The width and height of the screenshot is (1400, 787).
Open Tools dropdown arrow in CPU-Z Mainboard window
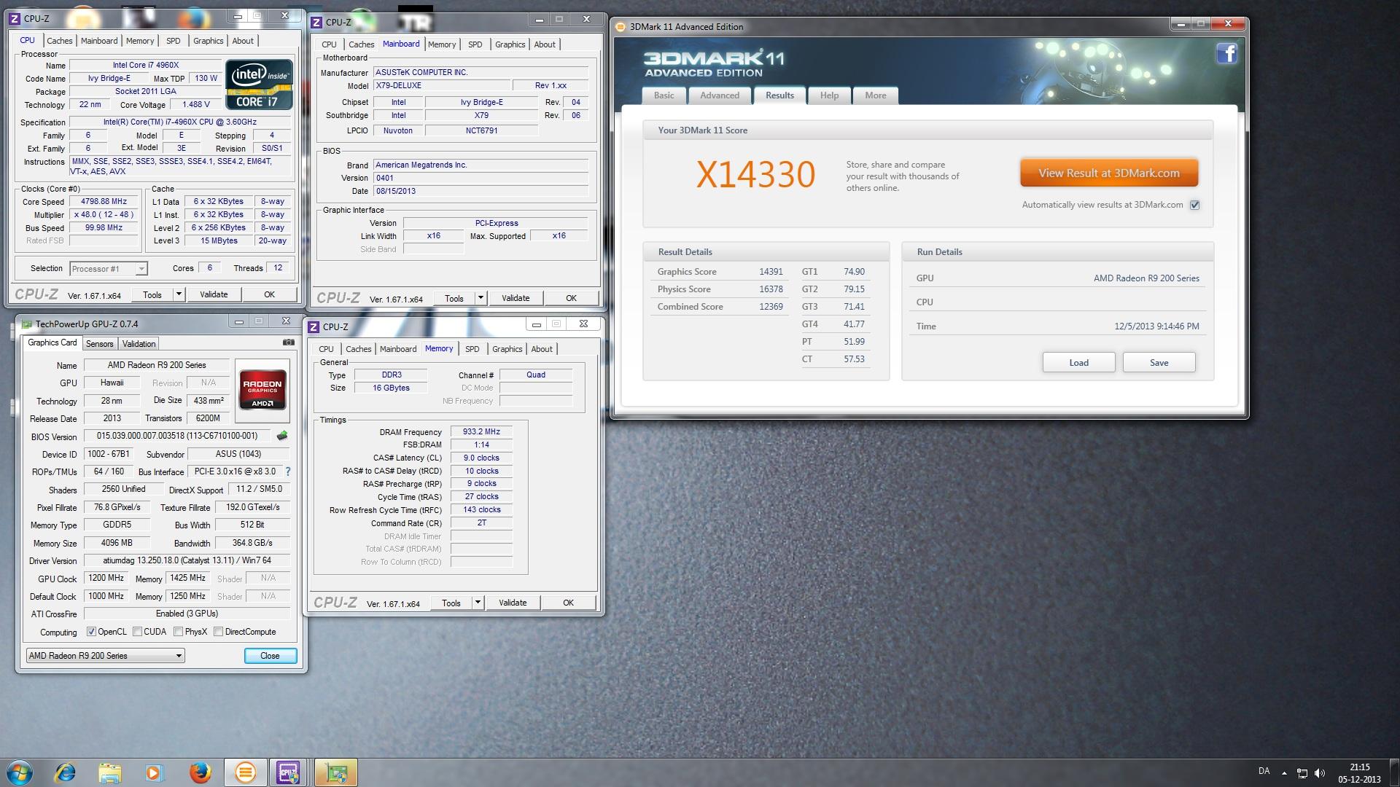coord(481,298)
